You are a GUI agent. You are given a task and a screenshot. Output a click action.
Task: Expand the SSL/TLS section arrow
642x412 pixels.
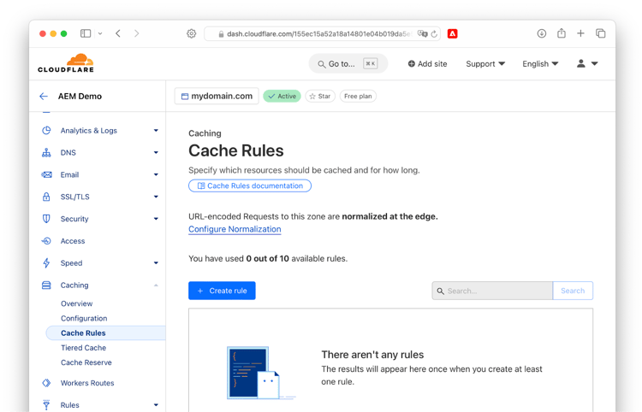pyautogui.click(x=156, y=197)
